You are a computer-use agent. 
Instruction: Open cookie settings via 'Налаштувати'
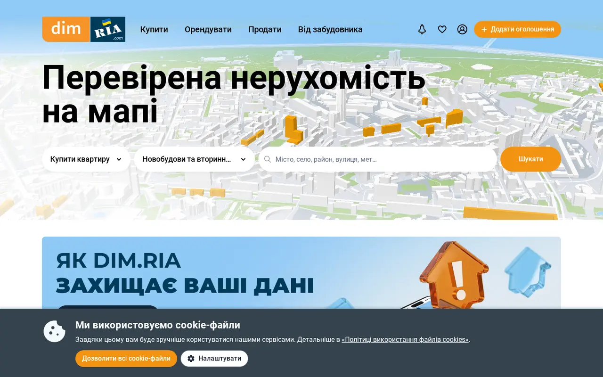click(214, 359)
